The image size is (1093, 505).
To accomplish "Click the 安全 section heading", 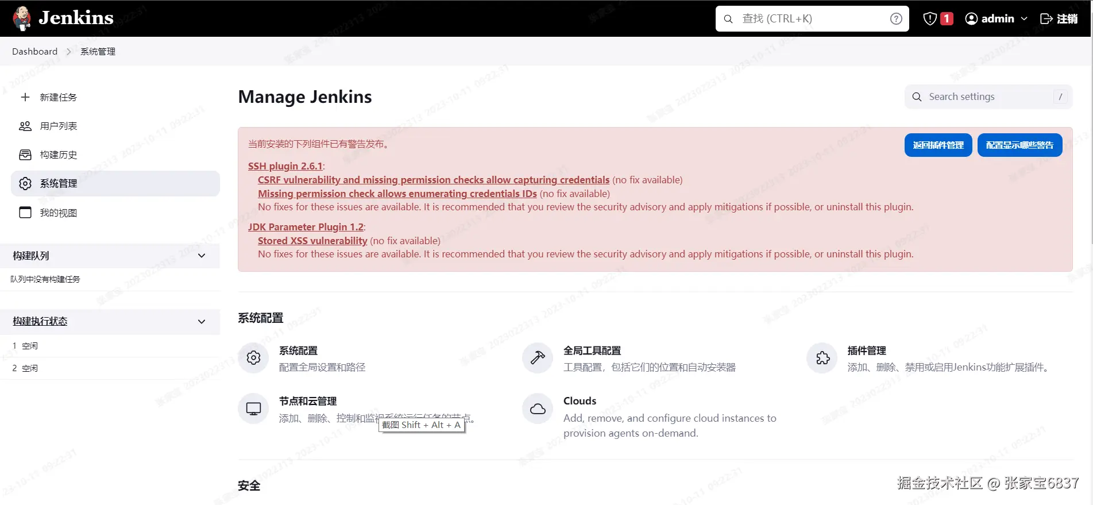I will [x=249, y=485].
